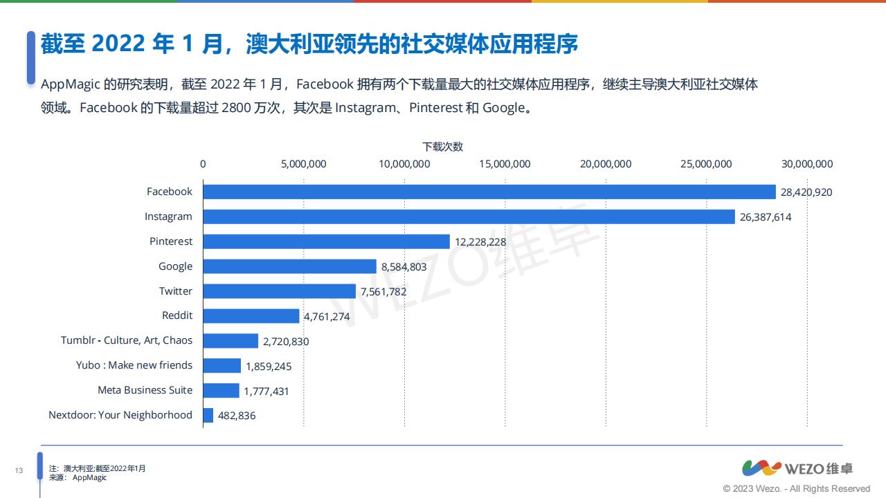Click the Nextdoor bar in the chart
The width and height of the screenshot is (886, 498).
click(208, 416)
